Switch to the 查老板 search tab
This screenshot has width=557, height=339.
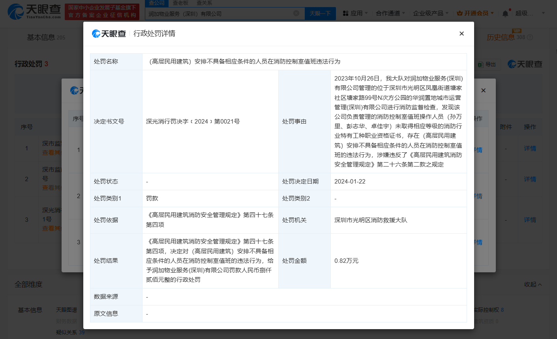(180, 3)
